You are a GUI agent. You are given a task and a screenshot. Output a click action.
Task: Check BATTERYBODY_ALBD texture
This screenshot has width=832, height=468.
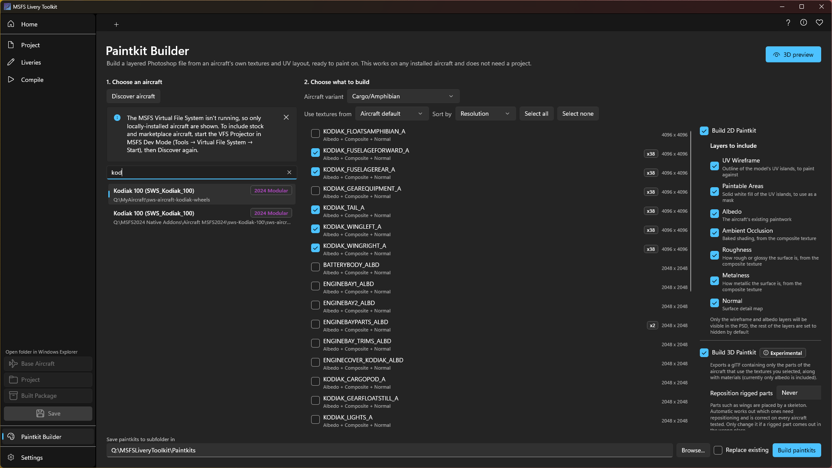click(315, 267)
